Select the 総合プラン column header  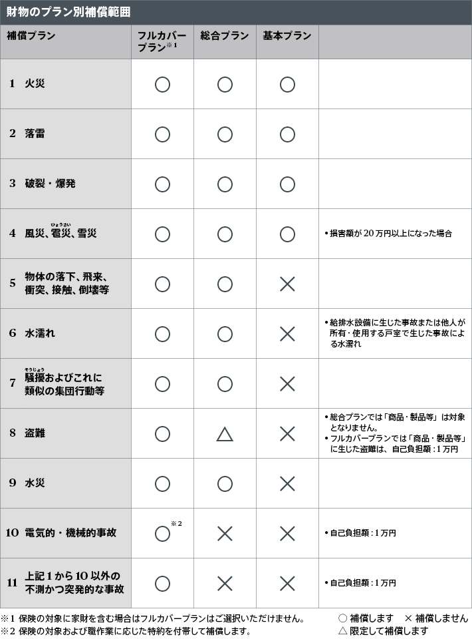[225, 36]
